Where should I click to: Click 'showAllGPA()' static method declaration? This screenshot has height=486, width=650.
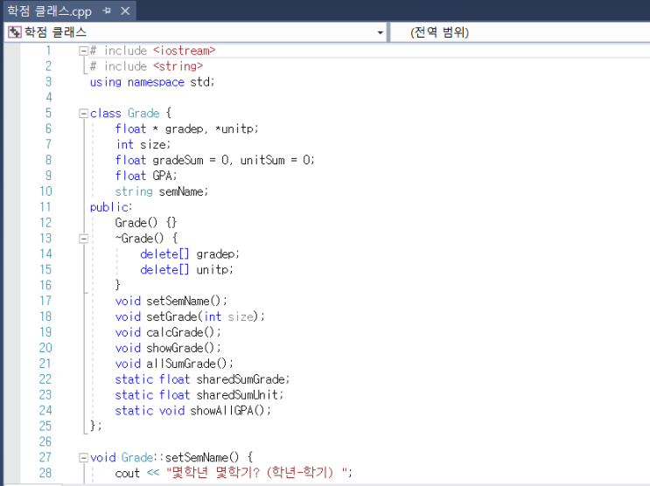click(227, 411)
